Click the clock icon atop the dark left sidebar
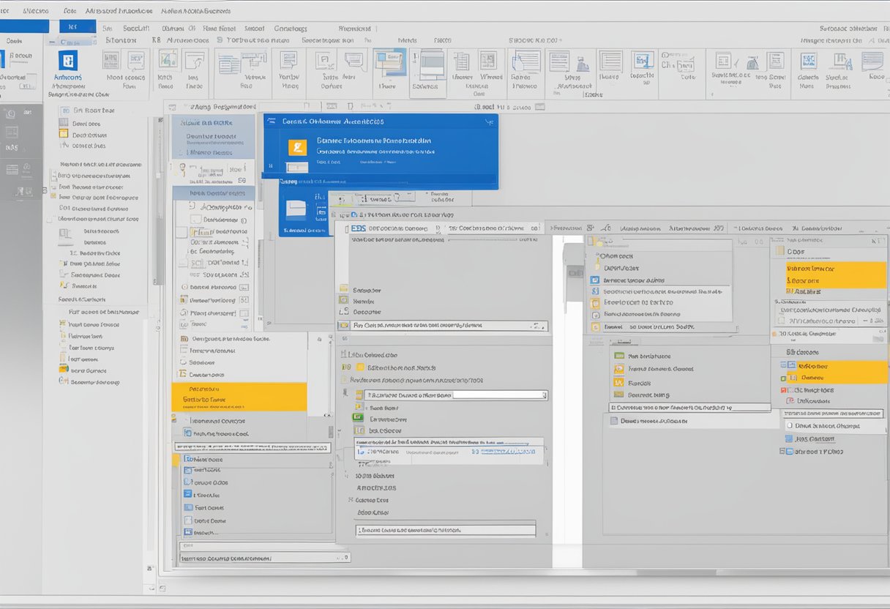Viewport: 890px width, 609px height. [x=10, y=114]
